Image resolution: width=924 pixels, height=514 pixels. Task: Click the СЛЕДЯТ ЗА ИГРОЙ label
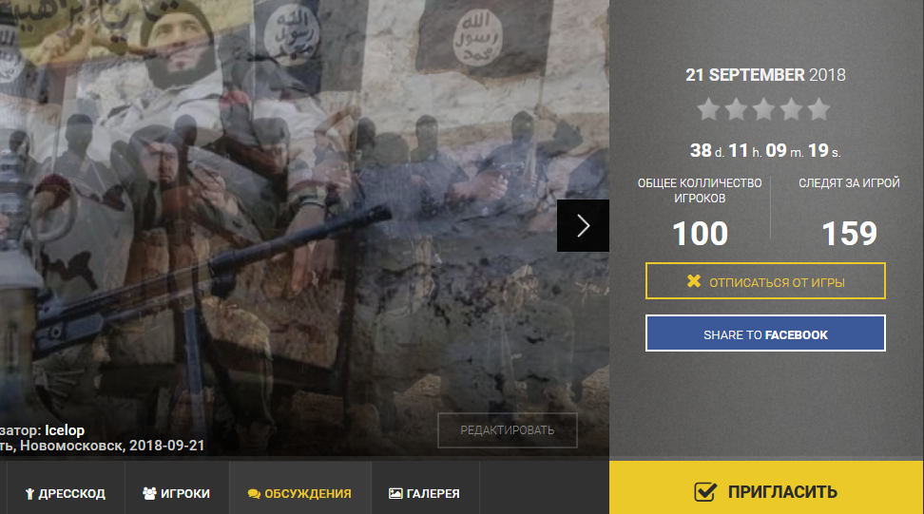click(849, 183)
